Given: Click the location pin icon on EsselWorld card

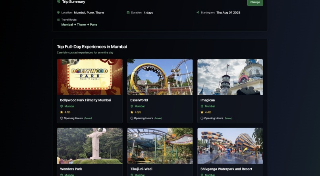Looking at the screenshot, I should click(132, 106).
